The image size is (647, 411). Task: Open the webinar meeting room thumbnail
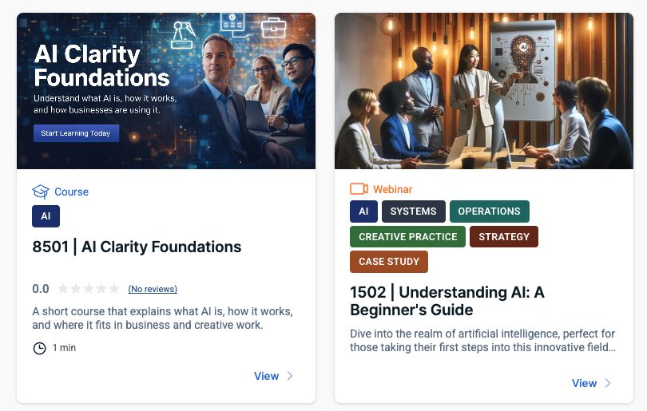483,91
